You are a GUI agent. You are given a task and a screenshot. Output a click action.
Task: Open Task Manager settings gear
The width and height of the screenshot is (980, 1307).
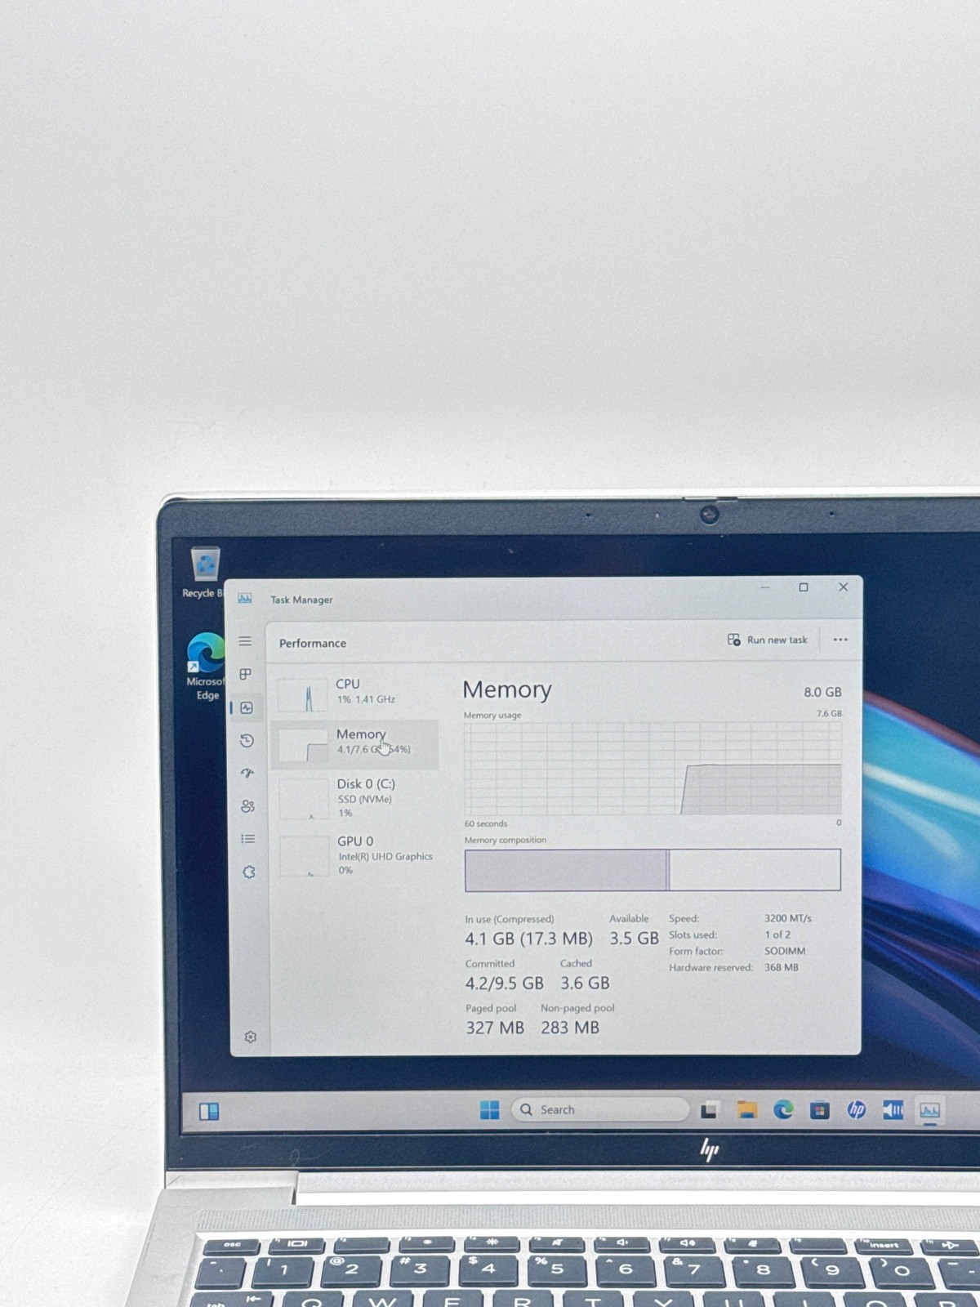[251, 1037]
